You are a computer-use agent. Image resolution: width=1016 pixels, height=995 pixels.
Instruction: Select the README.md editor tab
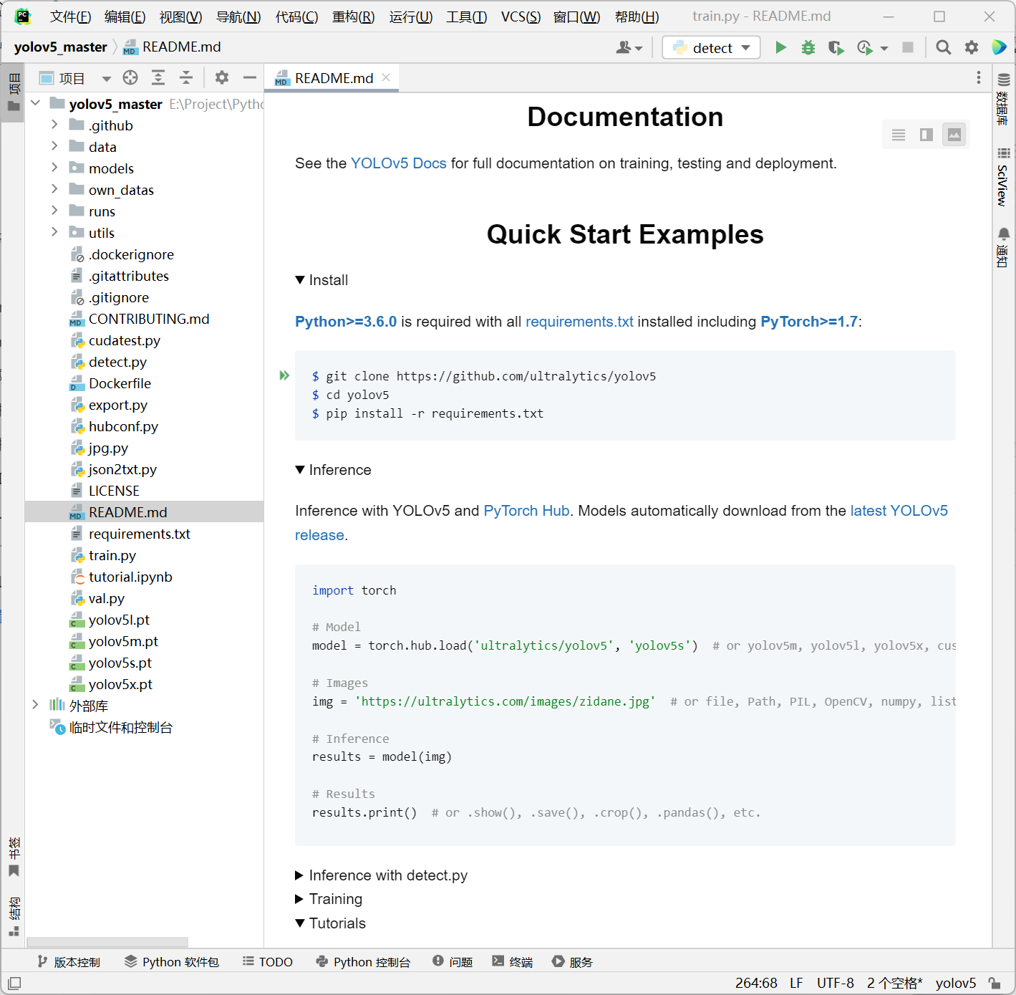(x=332, y=77)
